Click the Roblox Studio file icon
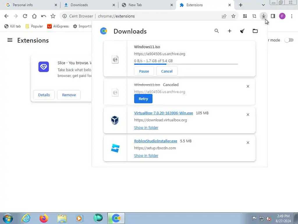Screen dimensions: 298x224 [115, 148]
